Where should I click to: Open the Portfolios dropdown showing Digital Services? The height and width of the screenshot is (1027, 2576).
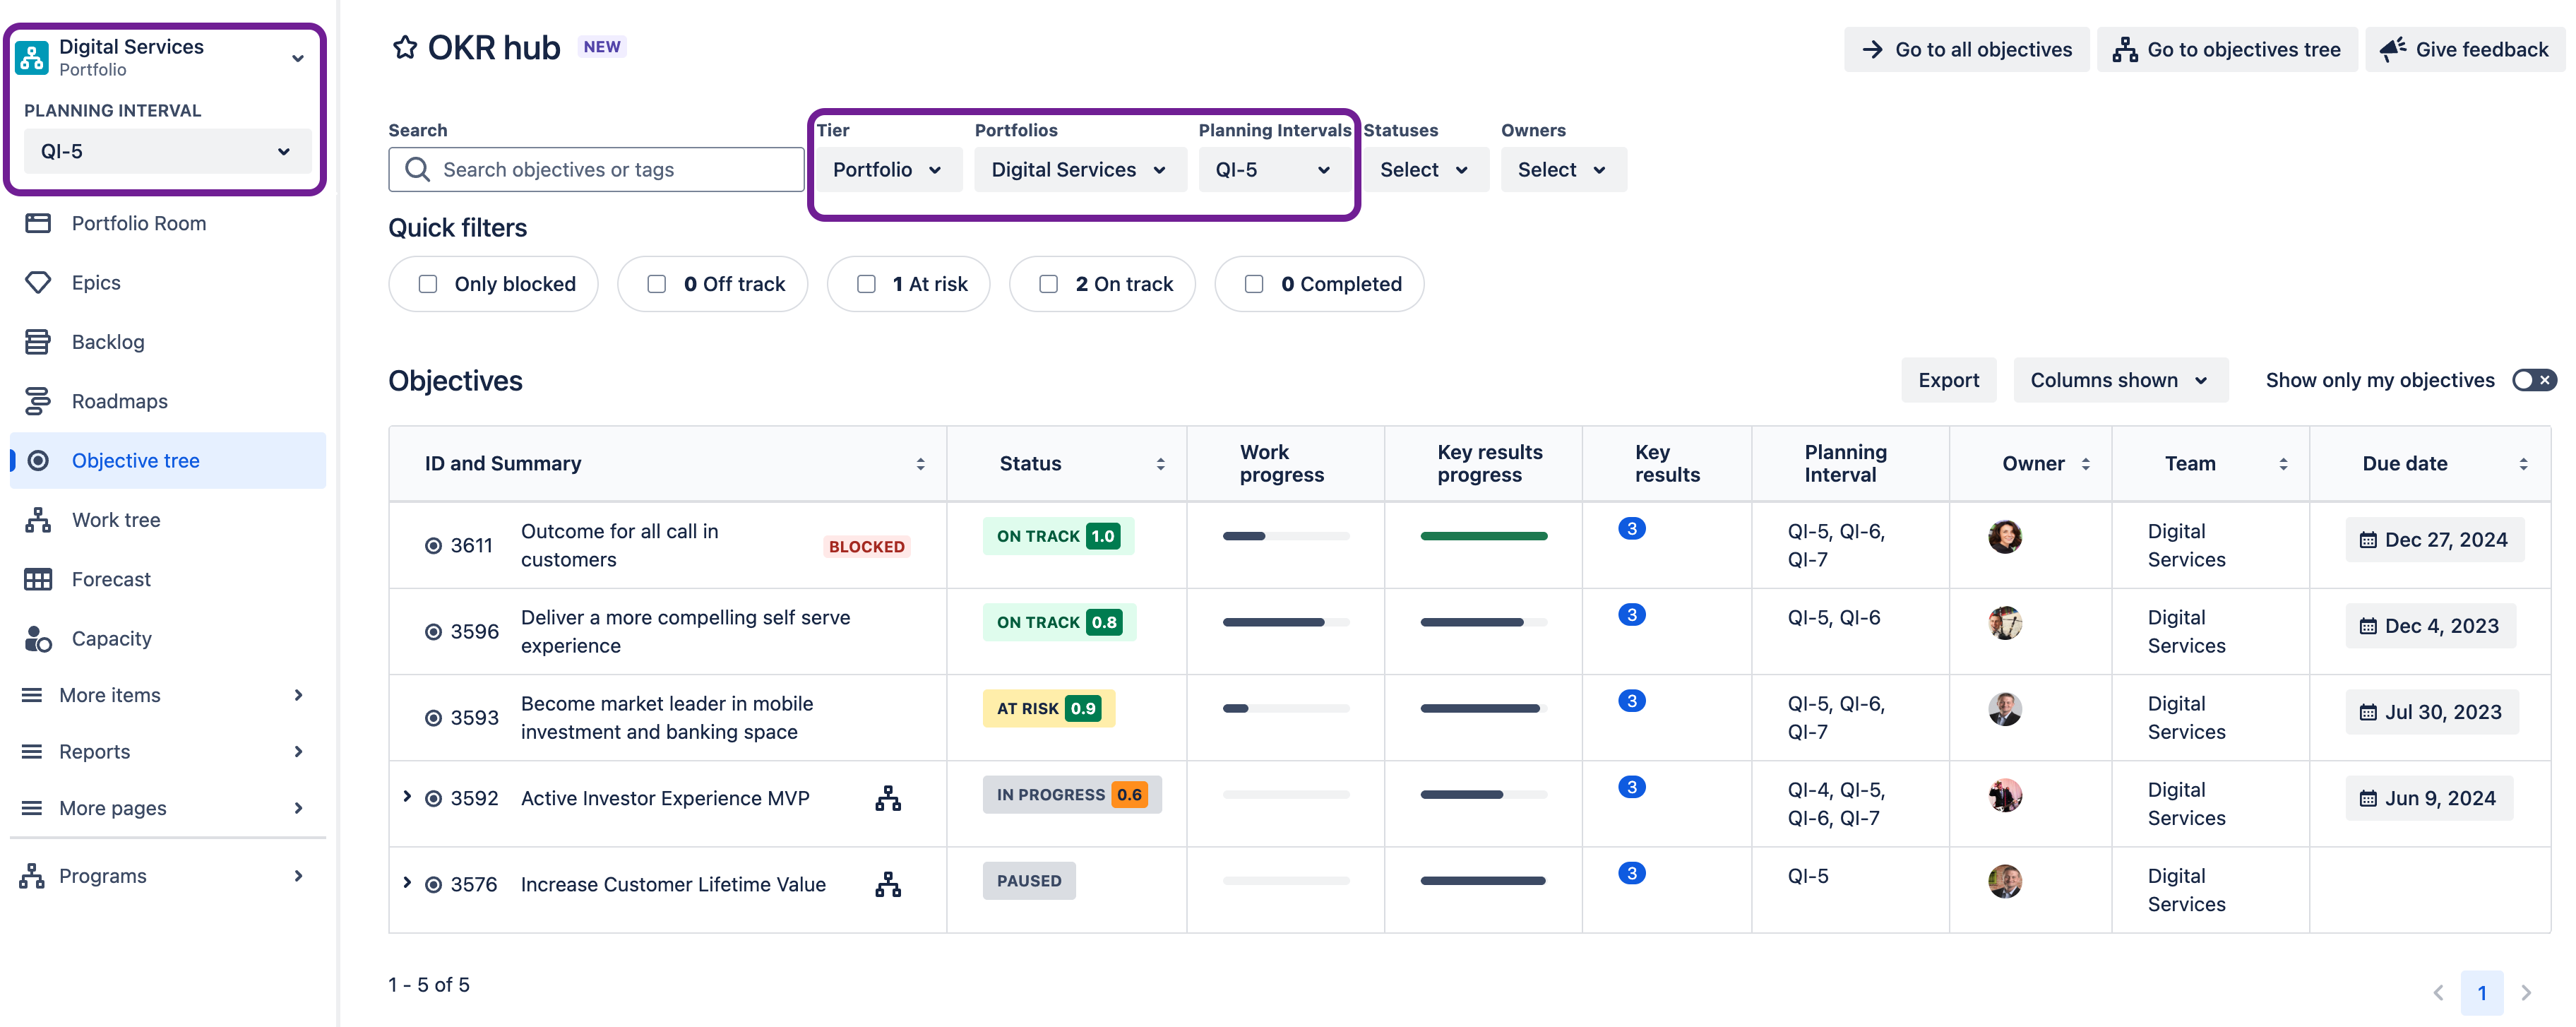1080,169
